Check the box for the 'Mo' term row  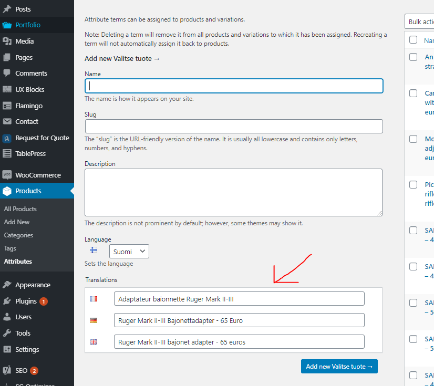pyautogui.click(x=413, y=139)
